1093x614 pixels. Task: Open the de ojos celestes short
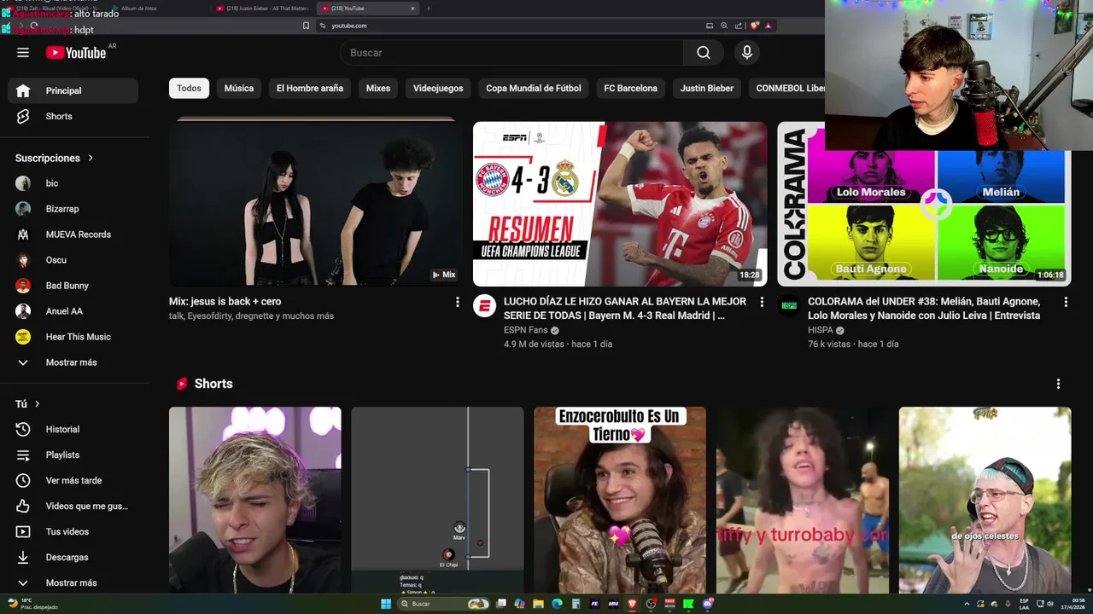985,500
